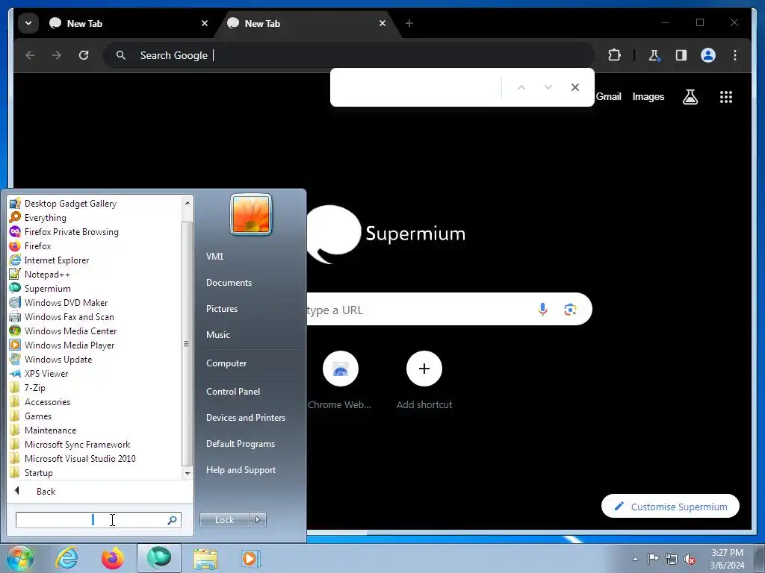This screenshot has height=573, width=765.
Task: Open Control Panel from Start menu
Action: click(x=233, y=391)
